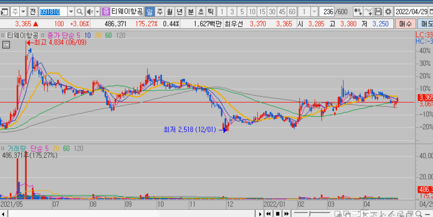Edit the date field 2022/04/29
Screen dimensions: 433x217
click(411, 12)
